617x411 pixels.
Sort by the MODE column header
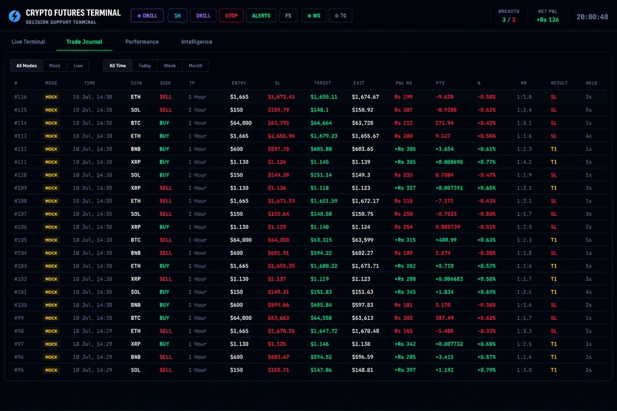pyautogui.click(x=51, y=83)
